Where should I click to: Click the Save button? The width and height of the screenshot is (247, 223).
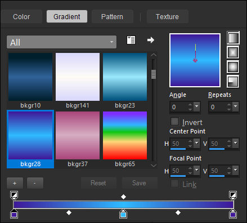tap(140, 183)
